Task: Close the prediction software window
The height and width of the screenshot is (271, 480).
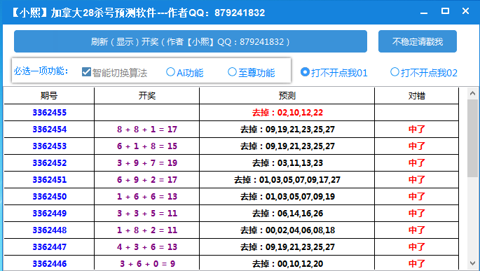Action: (465, 11)
